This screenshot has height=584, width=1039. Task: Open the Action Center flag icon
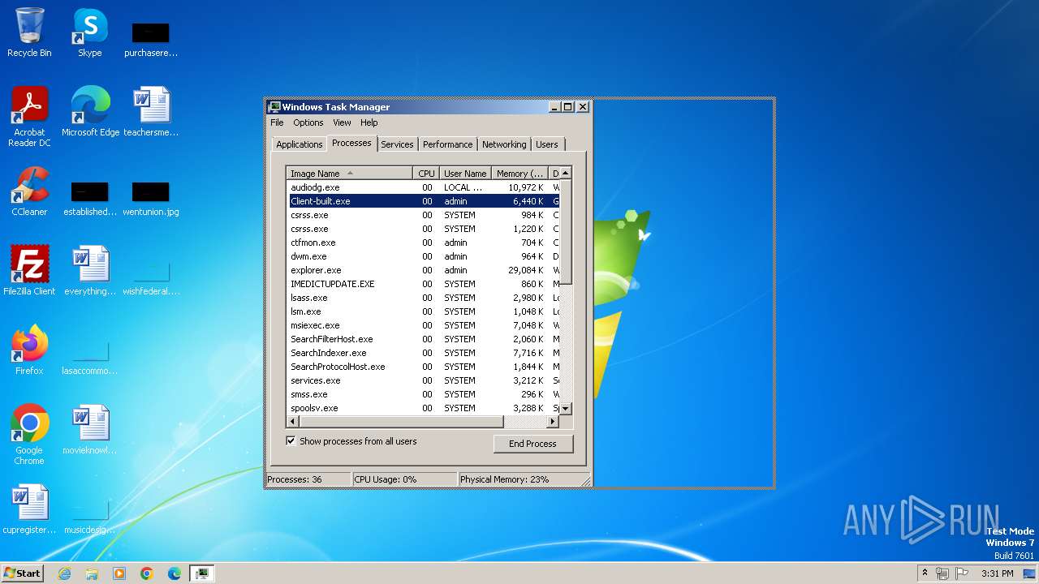point(960,573)
